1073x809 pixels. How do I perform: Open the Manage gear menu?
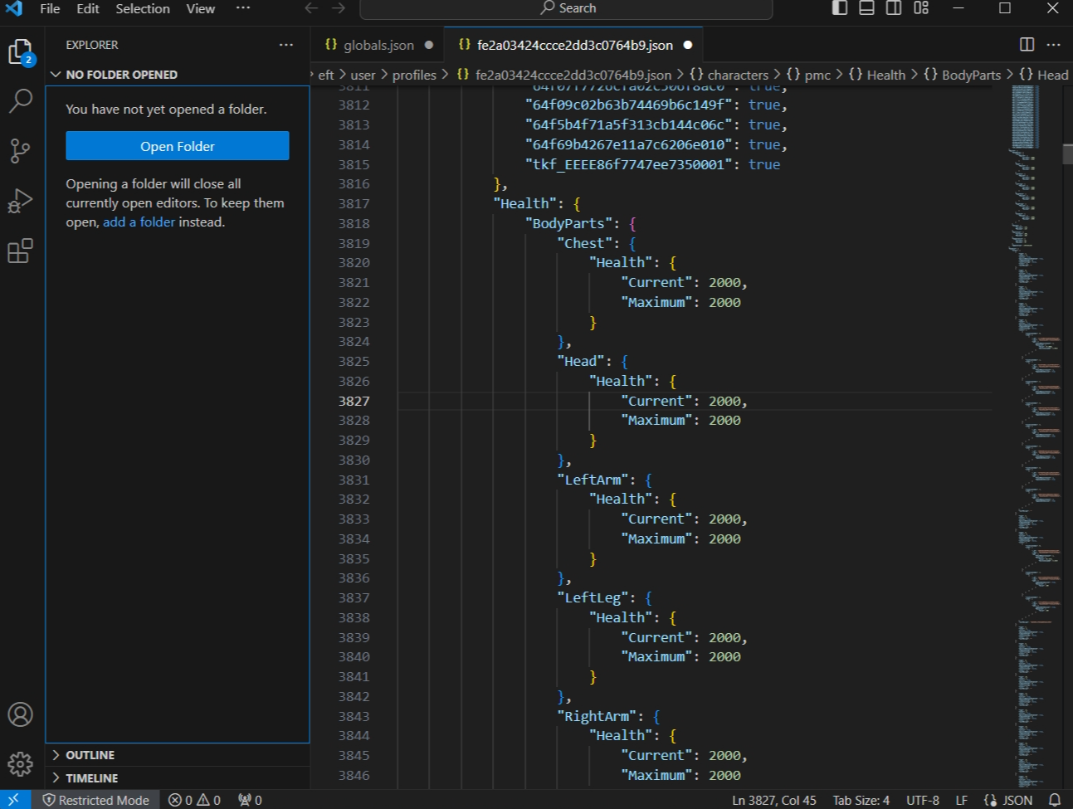coord(20,763)
